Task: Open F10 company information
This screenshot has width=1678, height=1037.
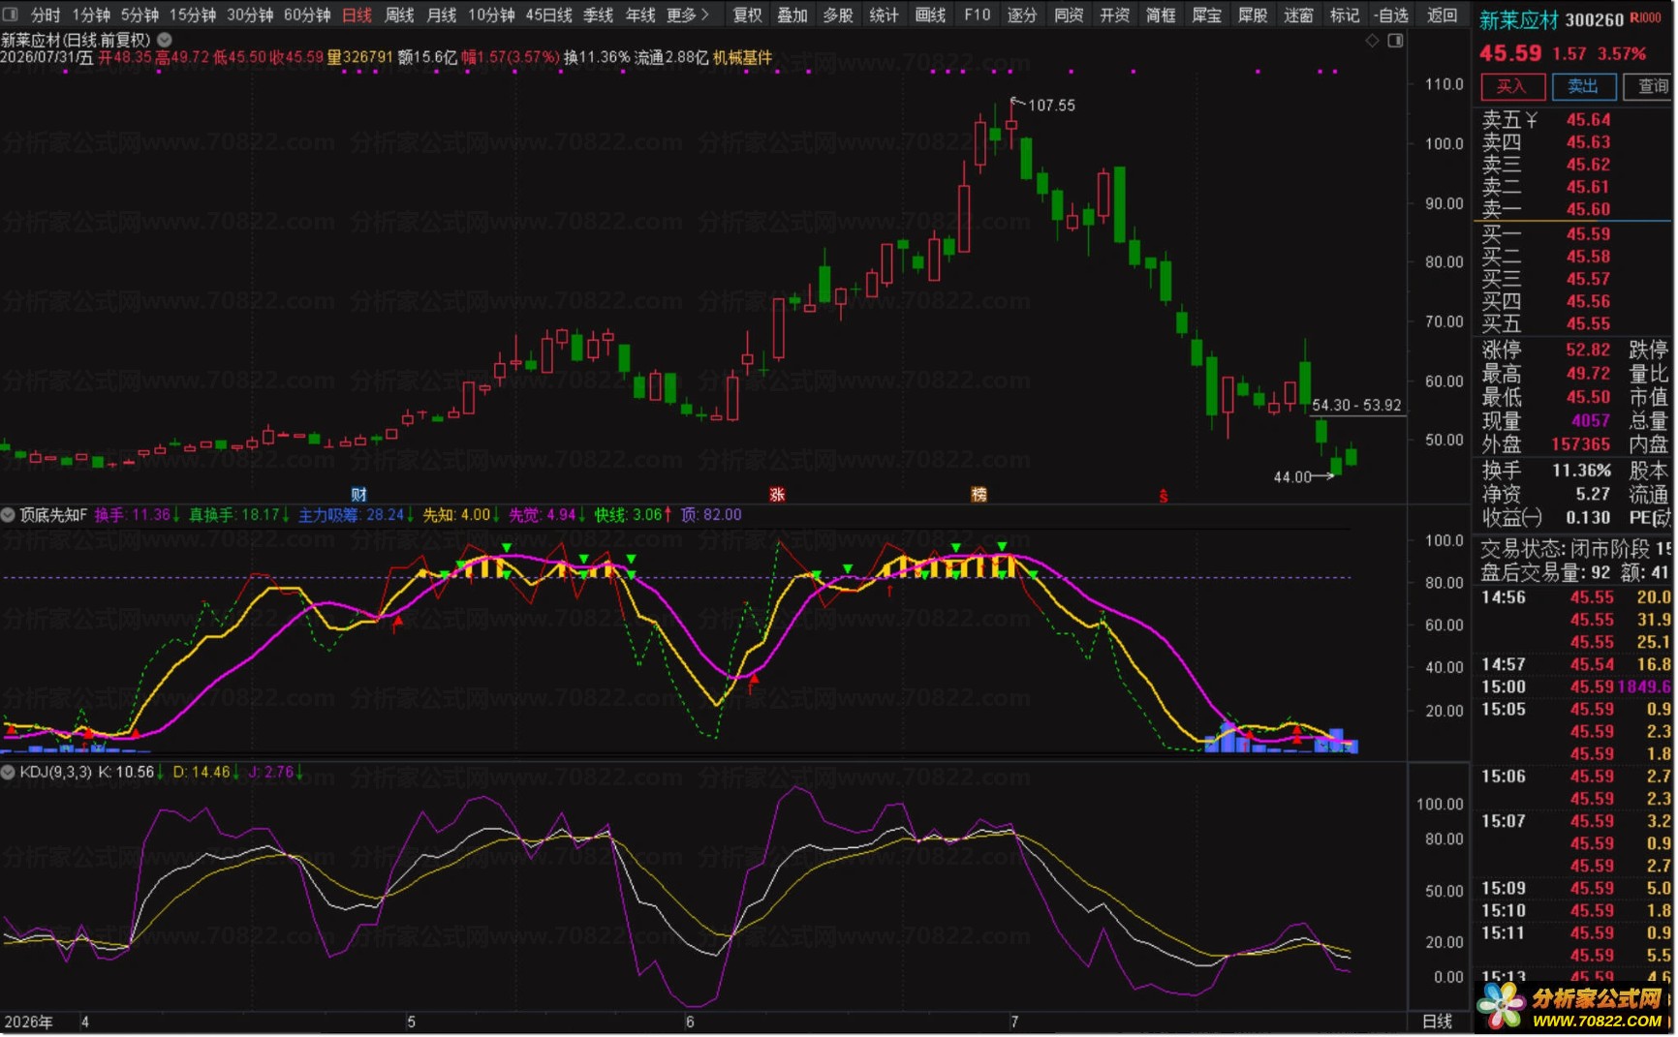Action: click(x=977, y=15)
